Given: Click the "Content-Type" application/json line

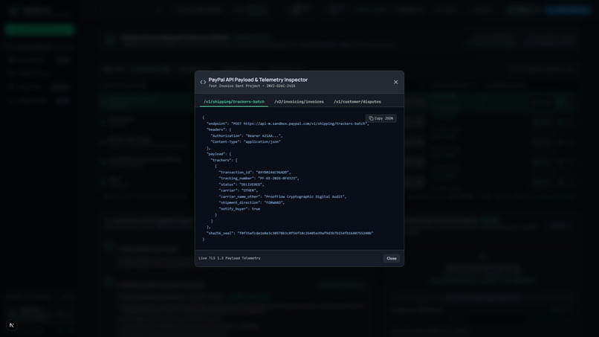Looking at the screenshot, I should pyautogui.click(x=246, y=142).
